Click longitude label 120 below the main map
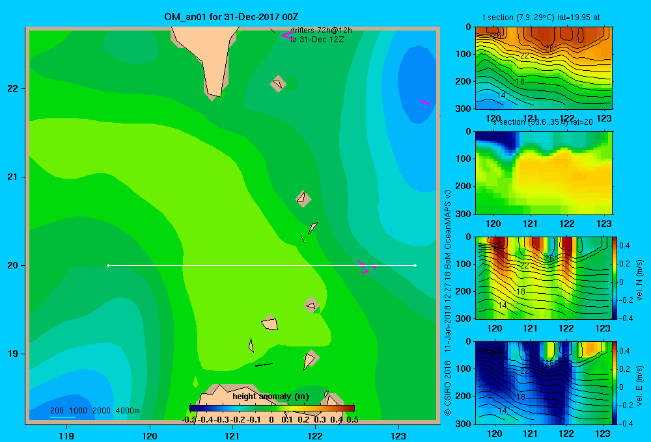Screen dimensions: 651x442 [150, 435]
